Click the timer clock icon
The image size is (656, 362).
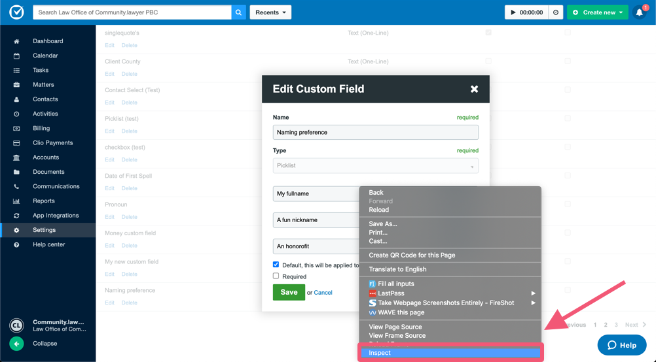(x=556, y=12)
